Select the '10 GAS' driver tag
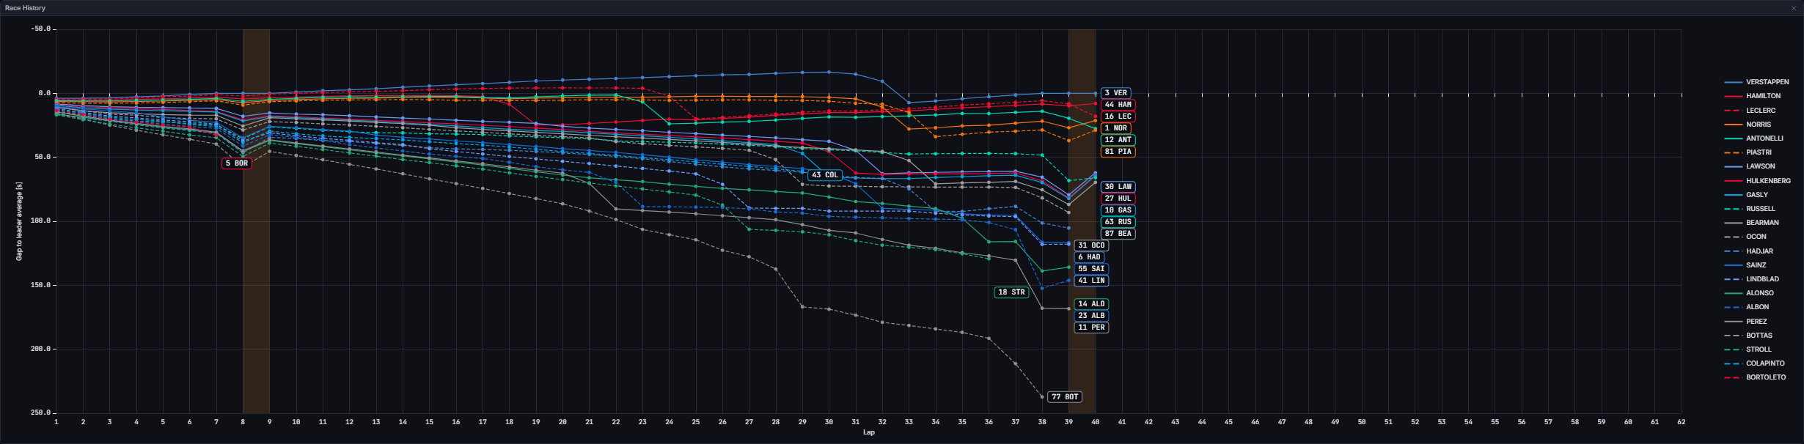Screen dimensions: 1804x444 click(x=1118, y=210)
